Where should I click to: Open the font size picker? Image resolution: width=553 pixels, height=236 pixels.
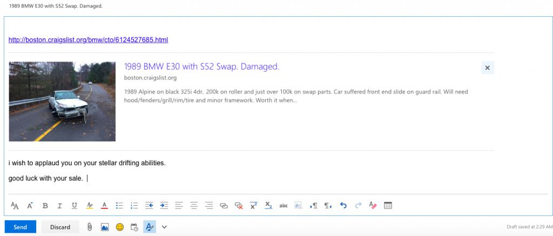point(15,206)
